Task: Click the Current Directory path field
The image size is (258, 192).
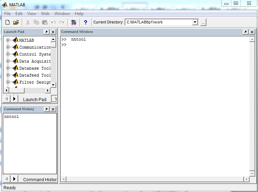Action: coord(159,22)
